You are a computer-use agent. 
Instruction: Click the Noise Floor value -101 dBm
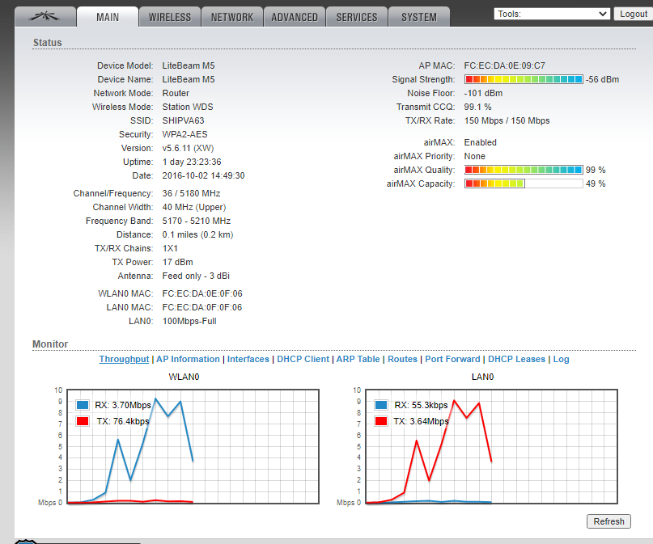(483, 93)
